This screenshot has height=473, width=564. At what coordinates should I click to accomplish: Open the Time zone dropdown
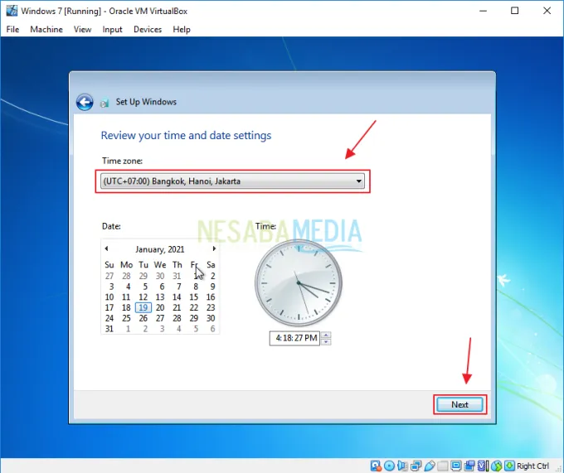pos(232,181)
